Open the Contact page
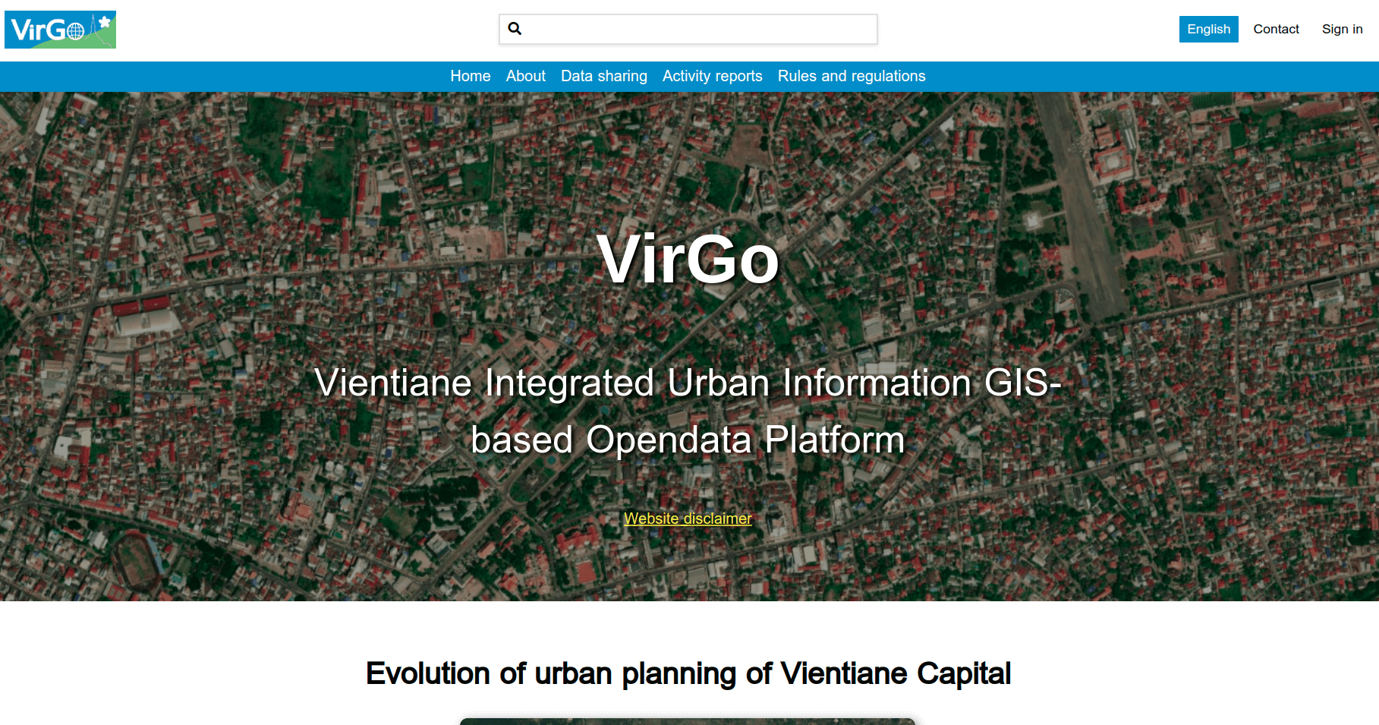This screenshot has height=725, width=1379. click(1276, 29)
